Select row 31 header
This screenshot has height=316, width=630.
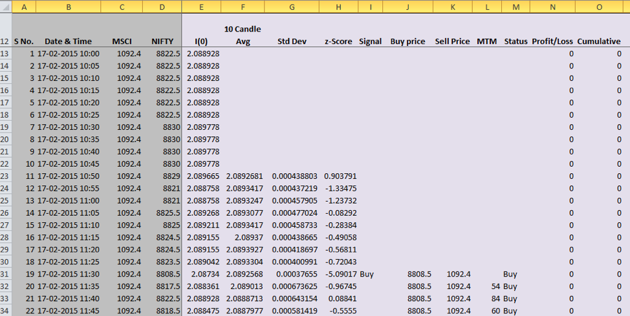pyautogui.click(x=6, y=274)
